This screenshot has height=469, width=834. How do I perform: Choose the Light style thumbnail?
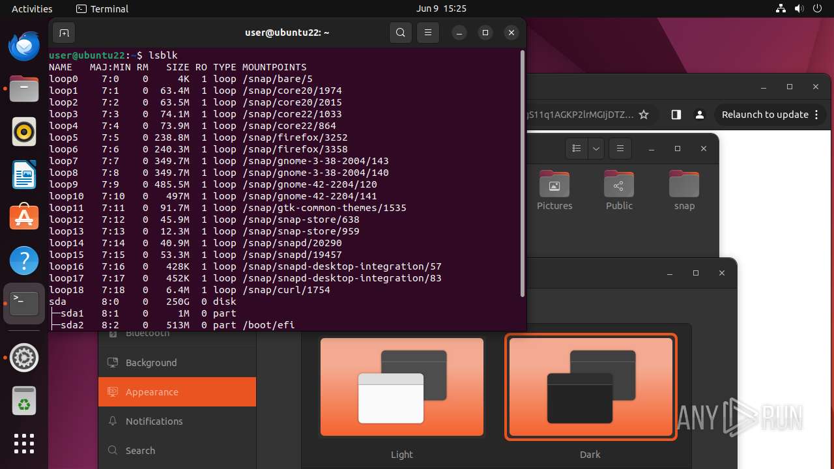point(402,387)
